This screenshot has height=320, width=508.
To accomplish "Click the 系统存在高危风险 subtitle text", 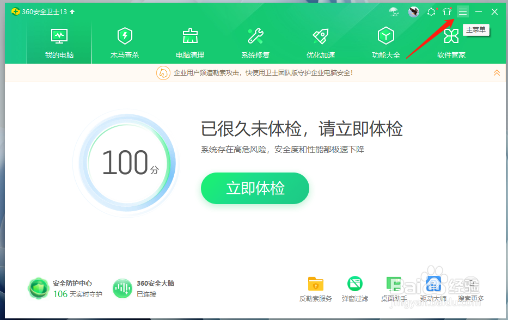I will [283, 150].
